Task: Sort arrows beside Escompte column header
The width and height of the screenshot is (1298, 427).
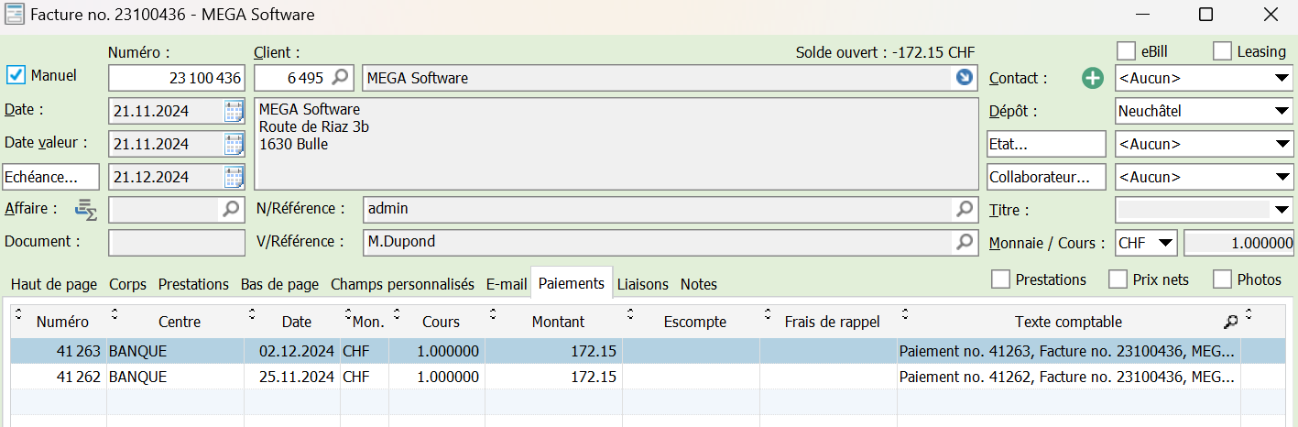Action: pyautogui.click(x=630, y=314)
